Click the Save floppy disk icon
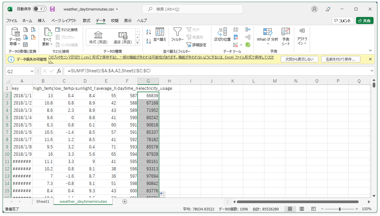The height and width of the screenshot is (216, 380). (x=53, y=9)
